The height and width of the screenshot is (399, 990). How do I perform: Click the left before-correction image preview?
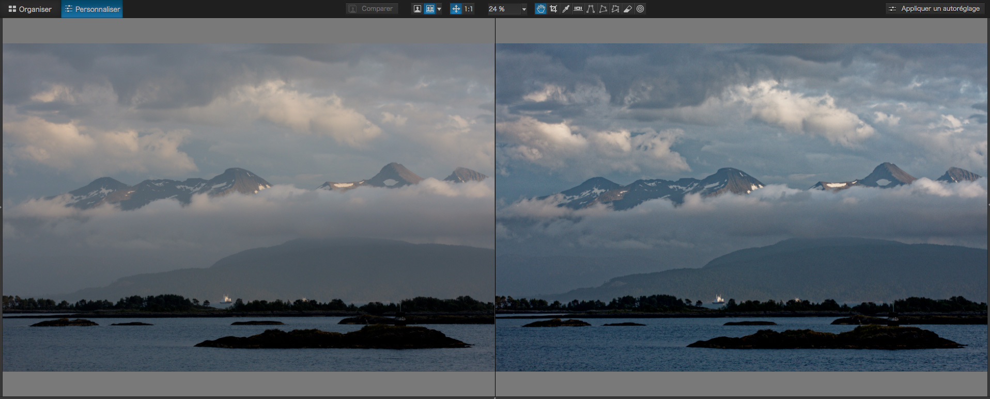coord(249,208)
